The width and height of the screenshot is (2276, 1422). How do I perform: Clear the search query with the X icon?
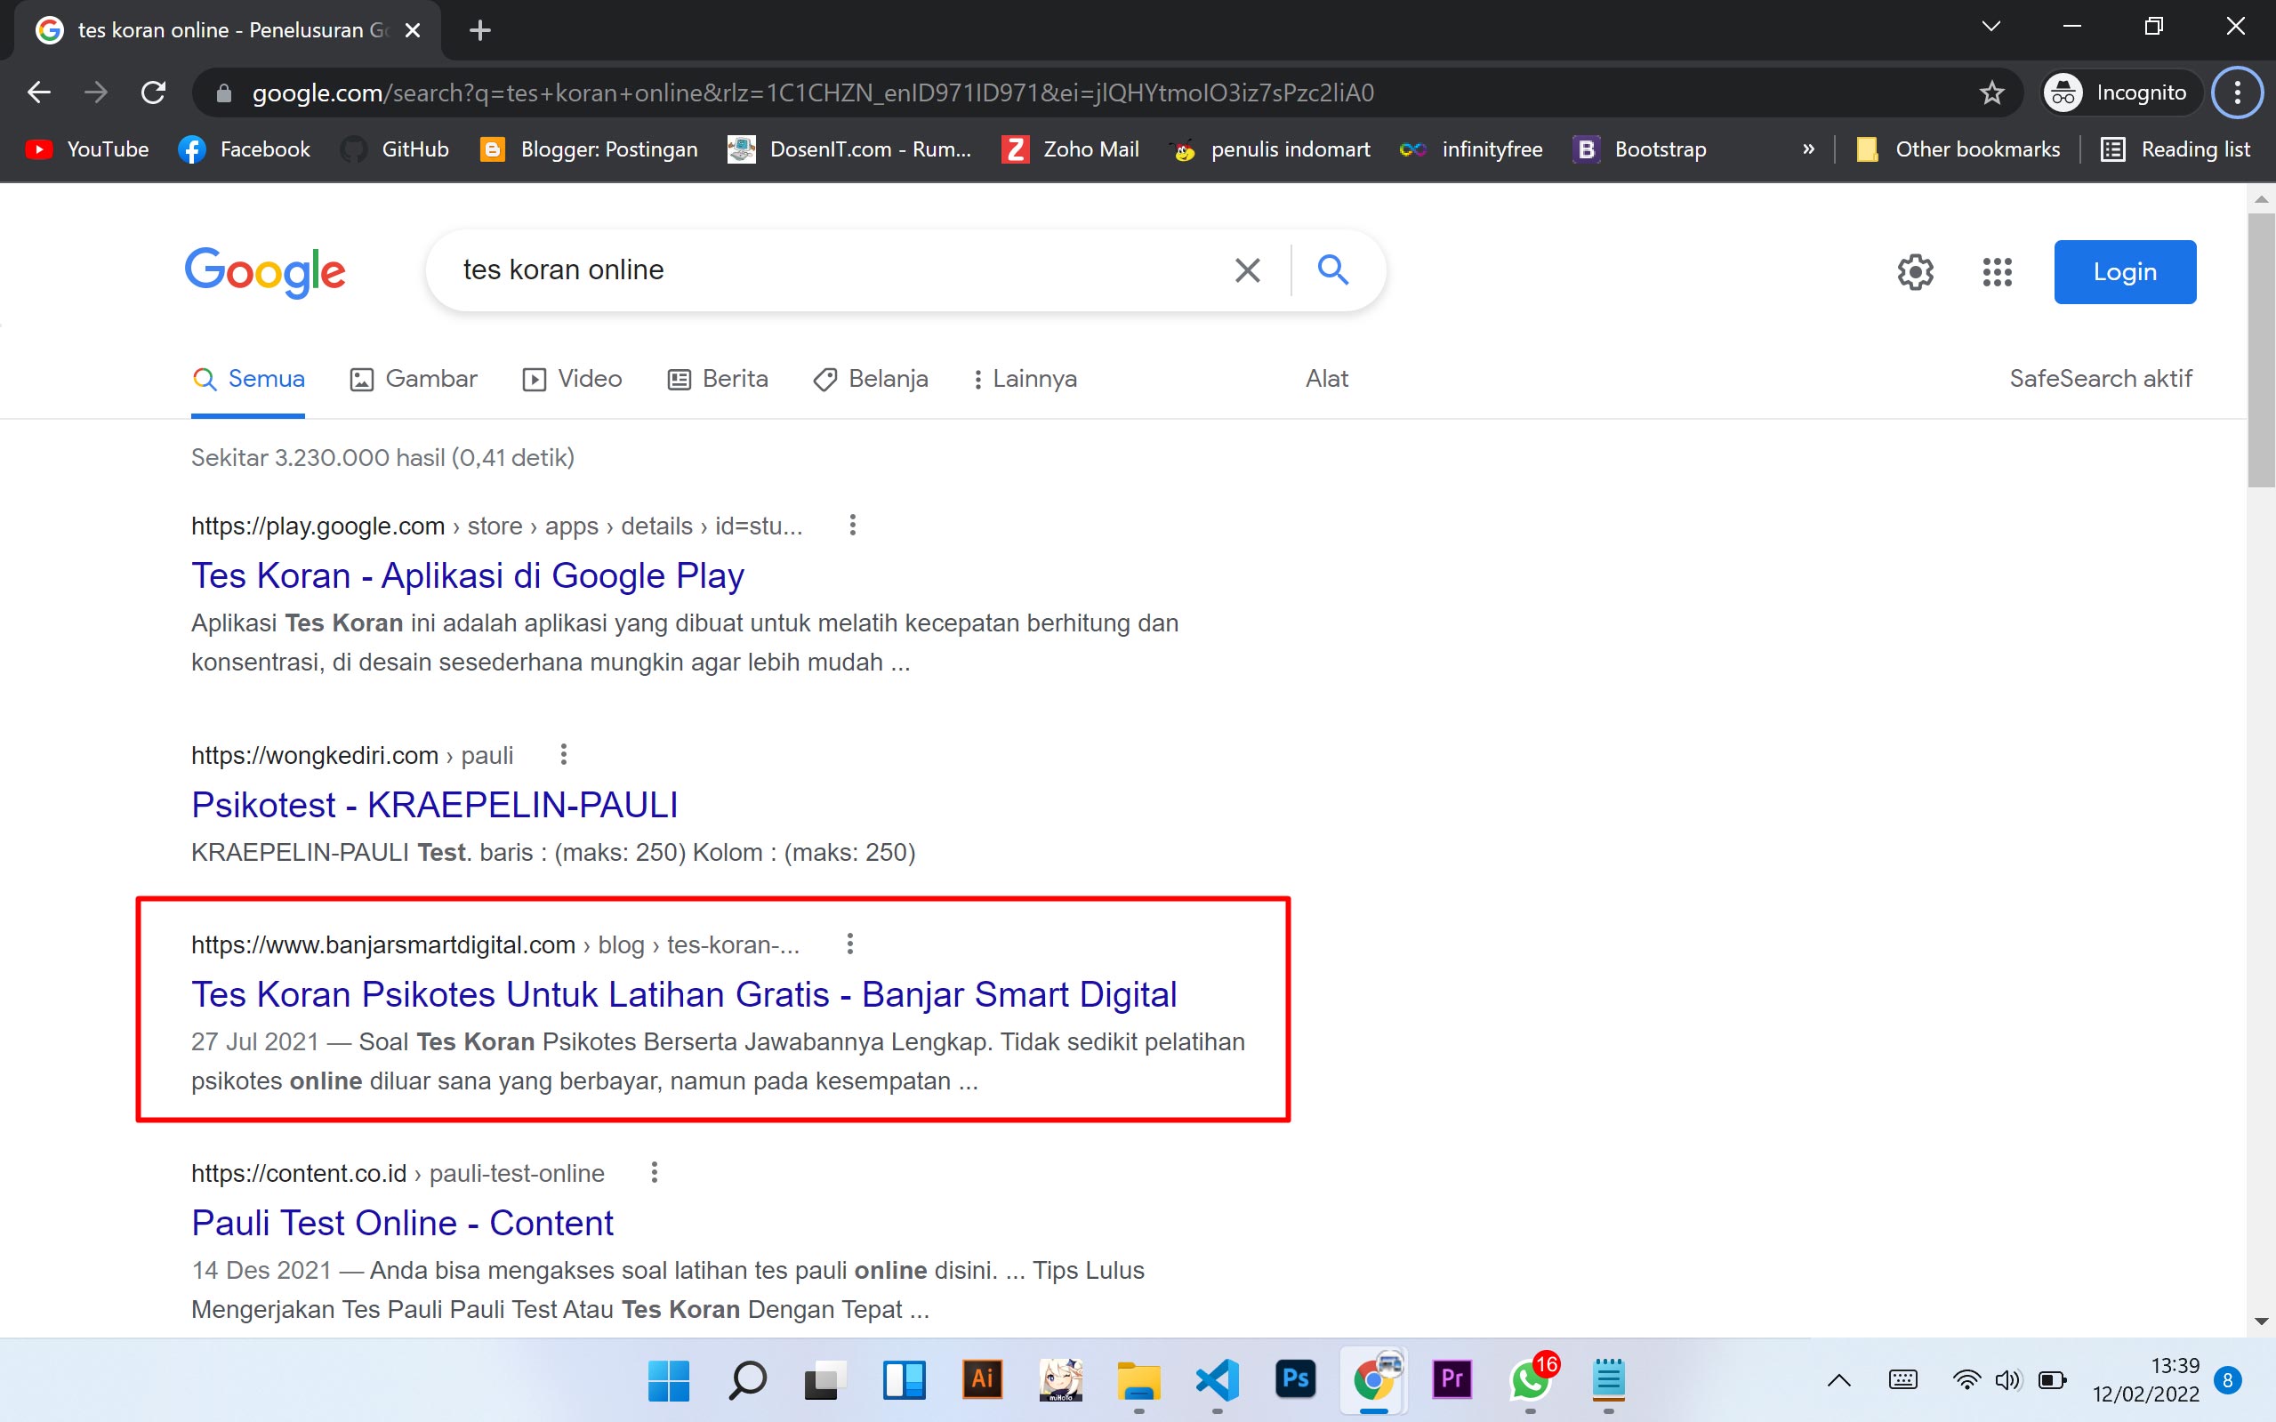(1247, 270)
